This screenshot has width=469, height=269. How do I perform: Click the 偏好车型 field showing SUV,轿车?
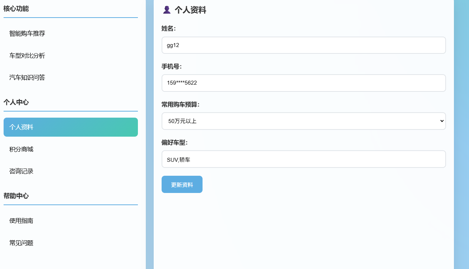[304, 159]
